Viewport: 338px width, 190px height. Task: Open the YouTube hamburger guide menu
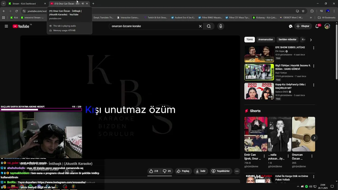click(6, 26)
